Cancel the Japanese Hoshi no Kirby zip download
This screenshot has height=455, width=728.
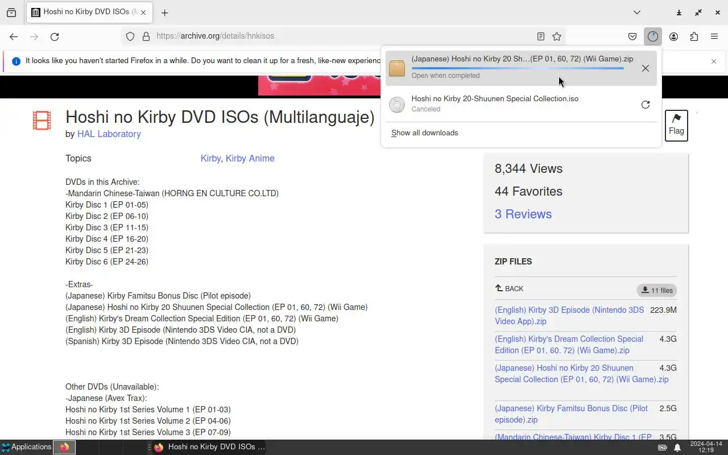645,68
